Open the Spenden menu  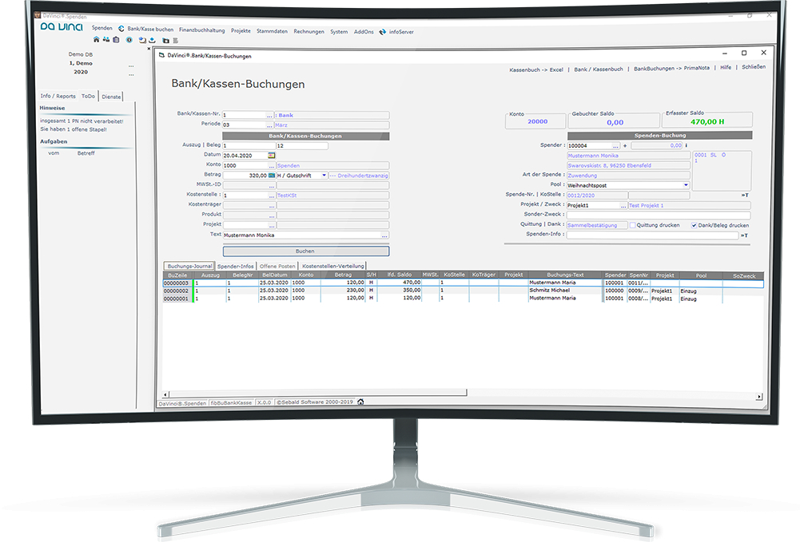[x=102, y=28]
